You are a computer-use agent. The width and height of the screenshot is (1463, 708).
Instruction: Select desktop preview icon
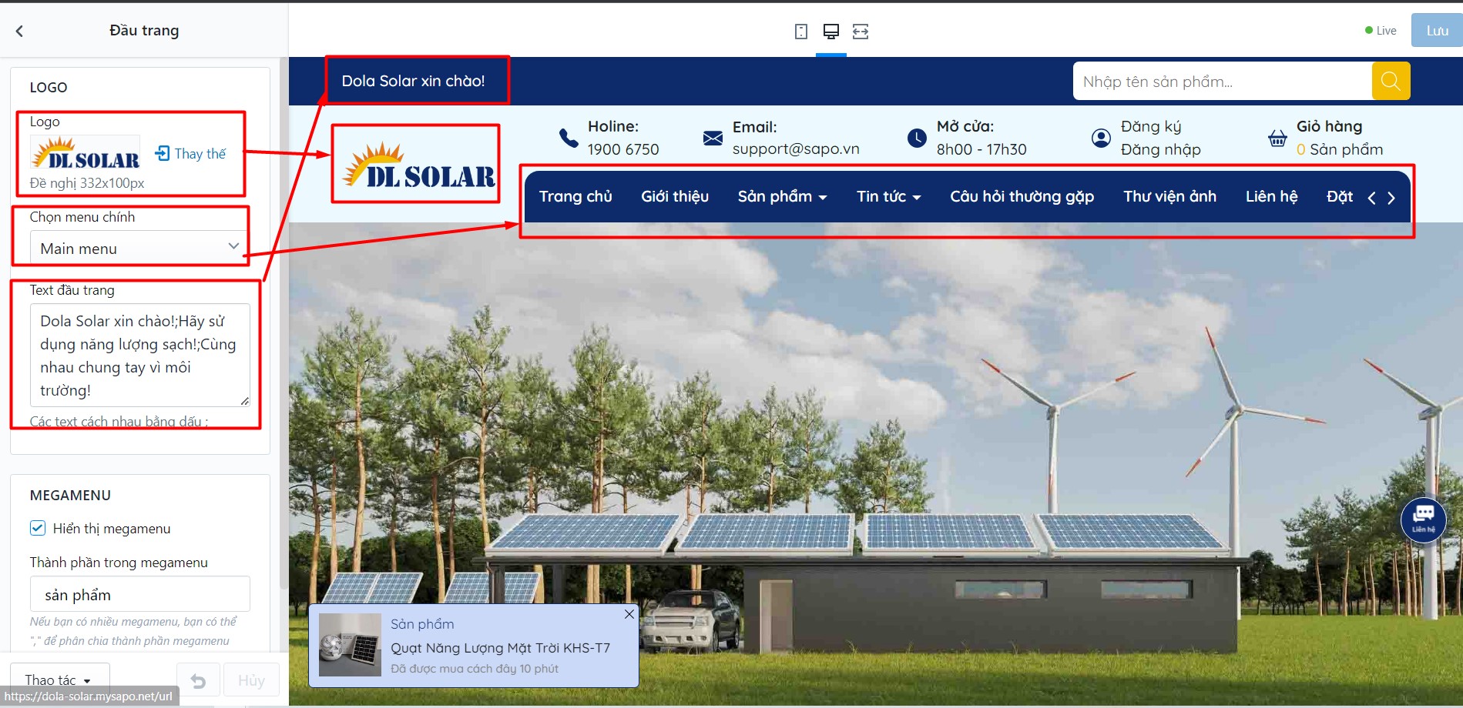pos(830,32)
